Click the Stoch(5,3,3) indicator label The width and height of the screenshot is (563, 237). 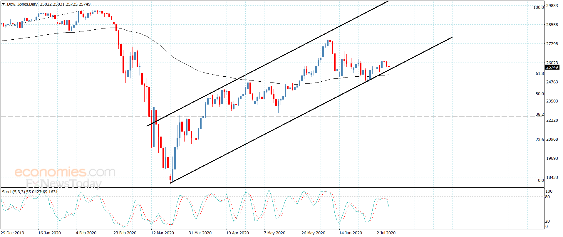(x=14, y=192)
